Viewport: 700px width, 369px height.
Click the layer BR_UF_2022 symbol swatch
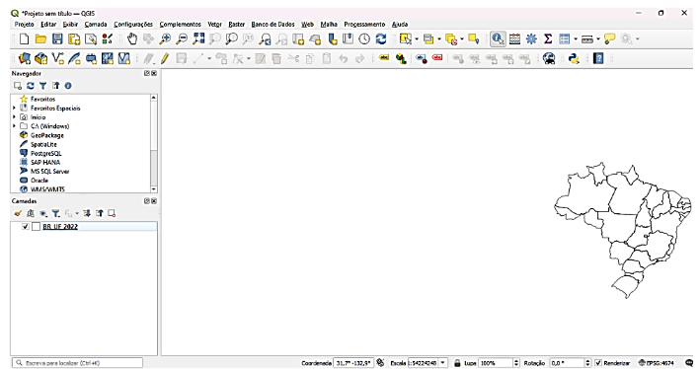(36, 227)
